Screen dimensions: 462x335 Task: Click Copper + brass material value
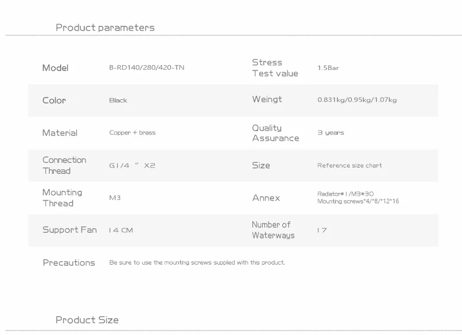click(x=132, y=132)
